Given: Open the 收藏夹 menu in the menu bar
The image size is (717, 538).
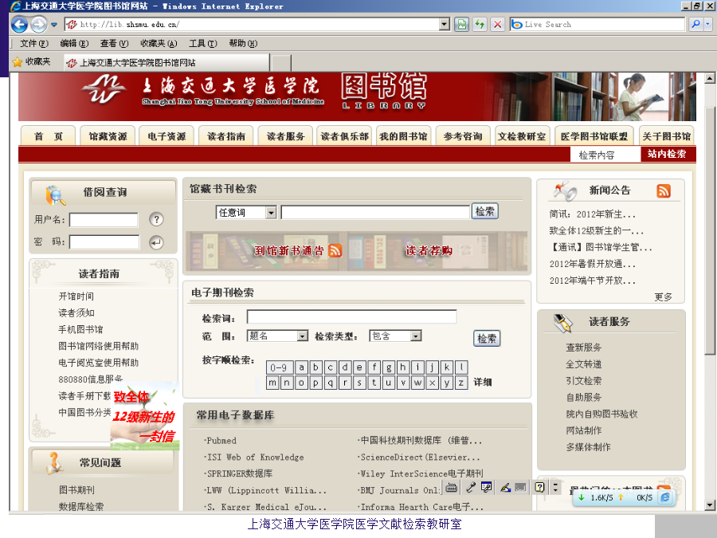Looking at the screenshot, I should (159, 44).
